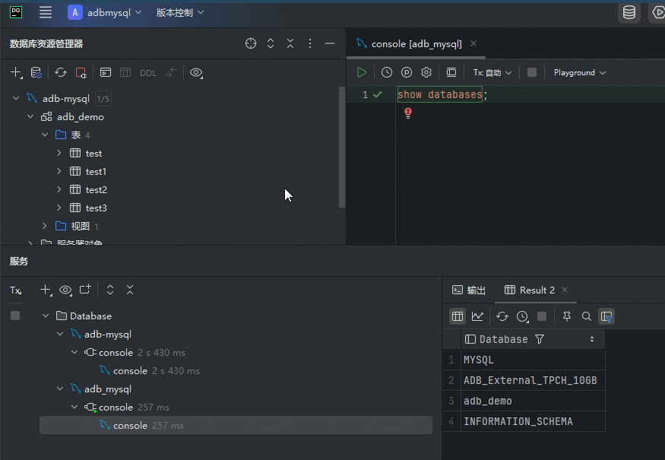This screenshot has height=460, width=665.
Task: Switch to console [adb_mysql] editor tab
Action: click(416, 43)
